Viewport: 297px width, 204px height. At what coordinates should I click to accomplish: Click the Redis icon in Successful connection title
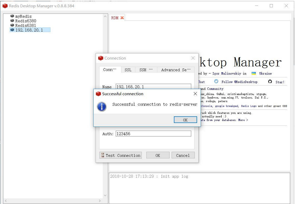[x=98, y=94]
